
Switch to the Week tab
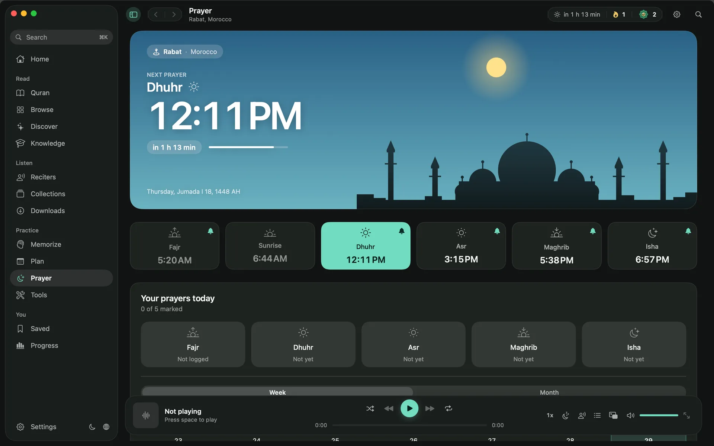coord(277,392)
